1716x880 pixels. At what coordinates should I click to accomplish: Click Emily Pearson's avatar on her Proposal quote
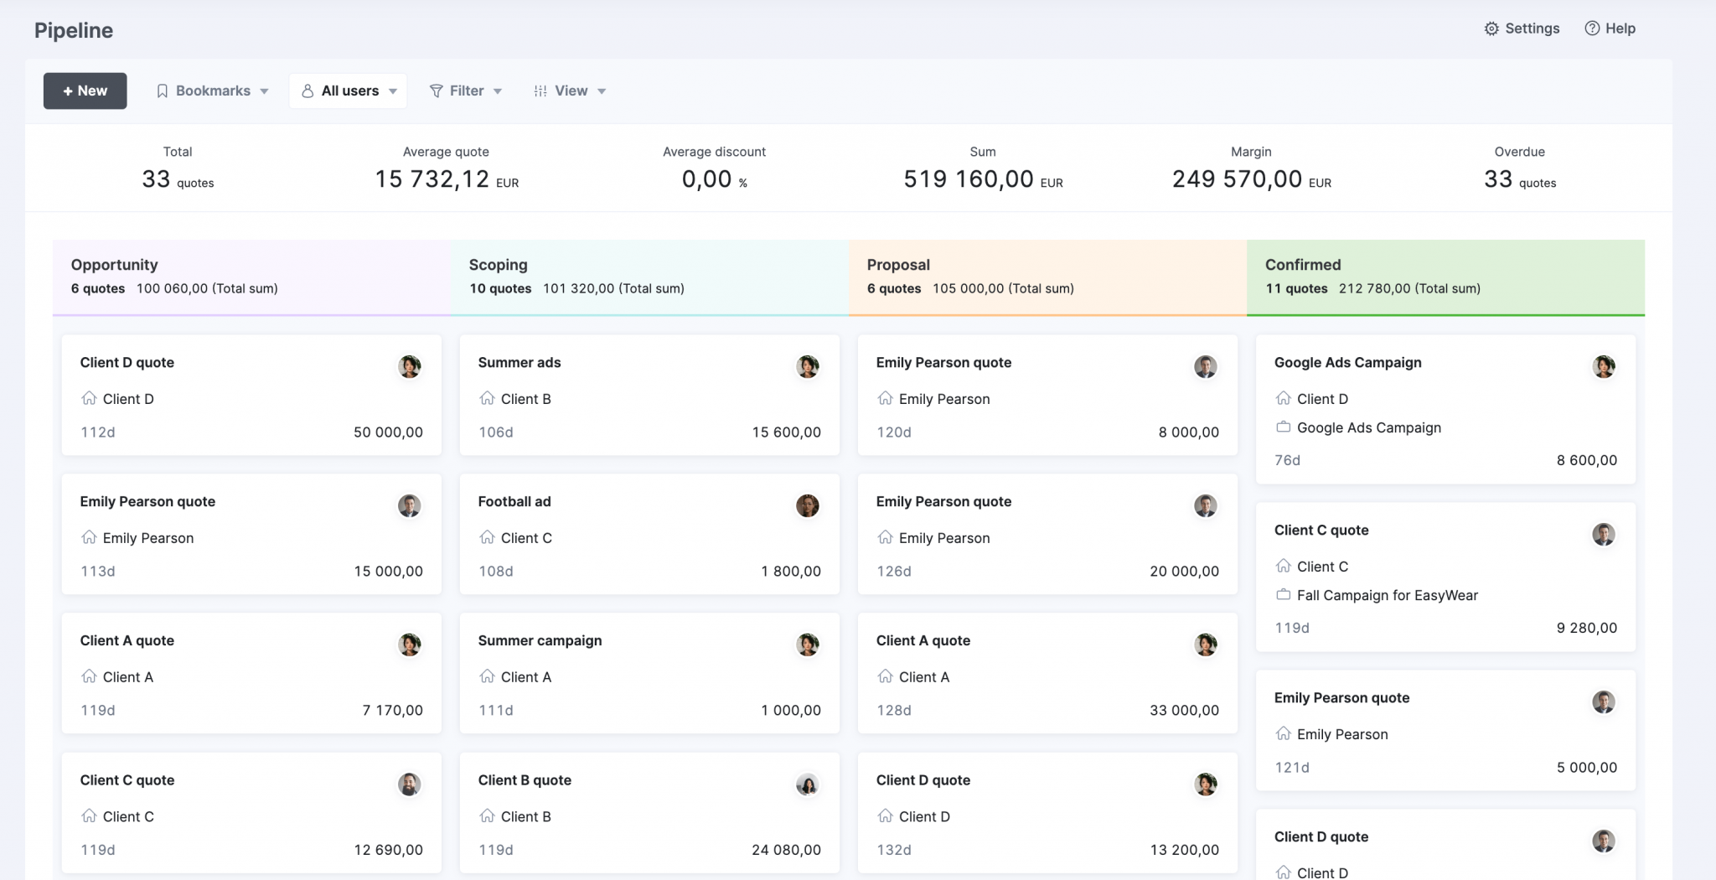pos(1205,366)
